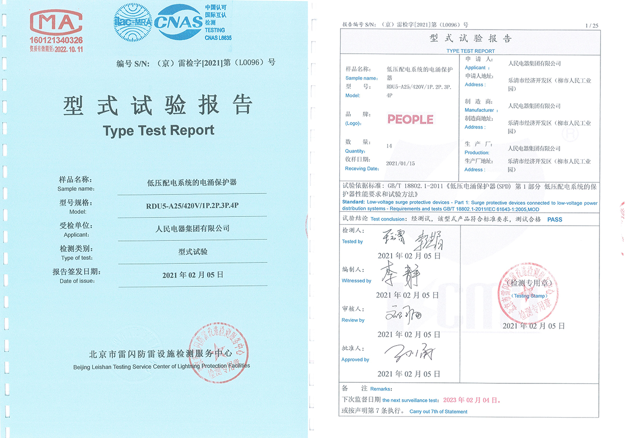The image size is (628, 438).
Task: Select cover serial number "编号 S/N" line
Action: click(x=196, y=63)
